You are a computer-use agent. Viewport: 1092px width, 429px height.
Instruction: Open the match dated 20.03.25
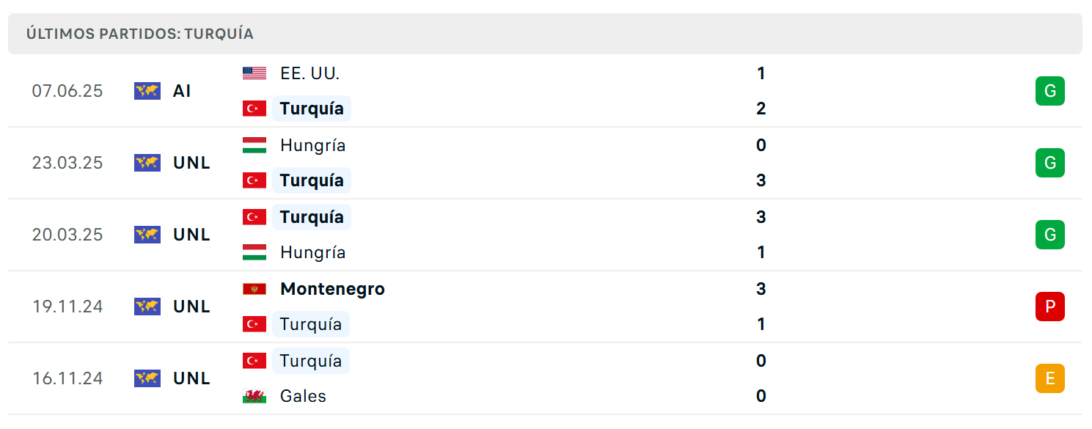click(x=545, y=235)
